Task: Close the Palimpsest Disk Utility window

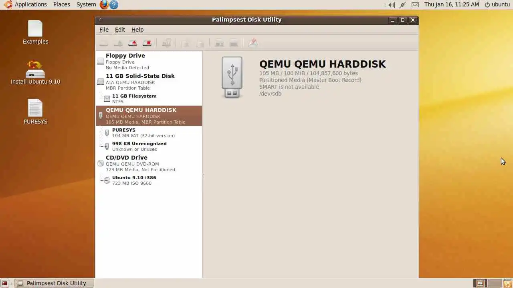Action: (413, 20)
